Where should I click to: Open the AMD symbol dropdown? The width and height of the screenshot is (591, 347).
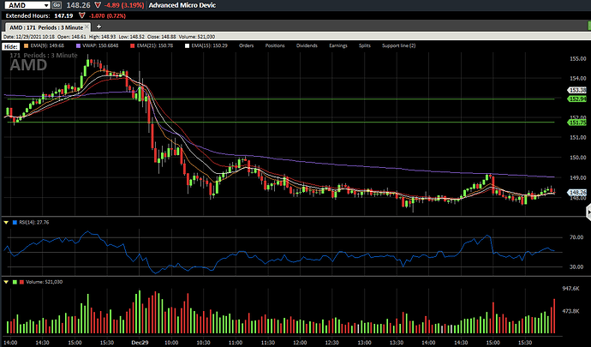point(46,5)
